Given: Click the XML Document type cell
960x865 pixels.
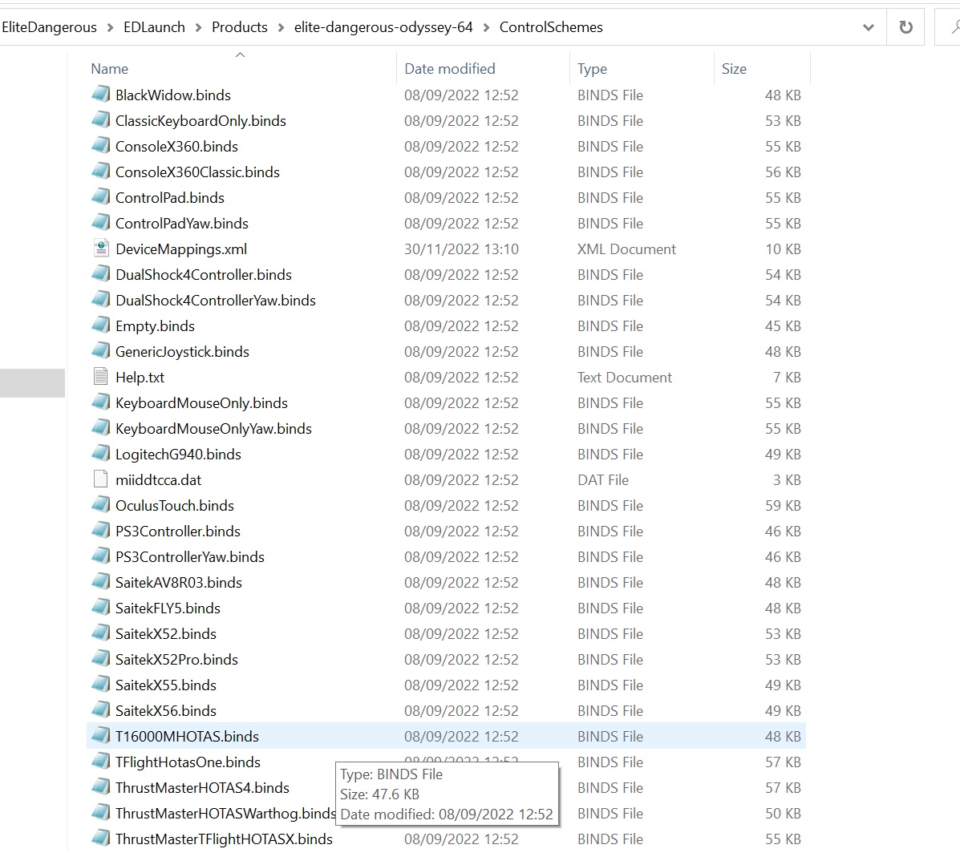Looking at the screenshot, I should click(x=626, y=249).
